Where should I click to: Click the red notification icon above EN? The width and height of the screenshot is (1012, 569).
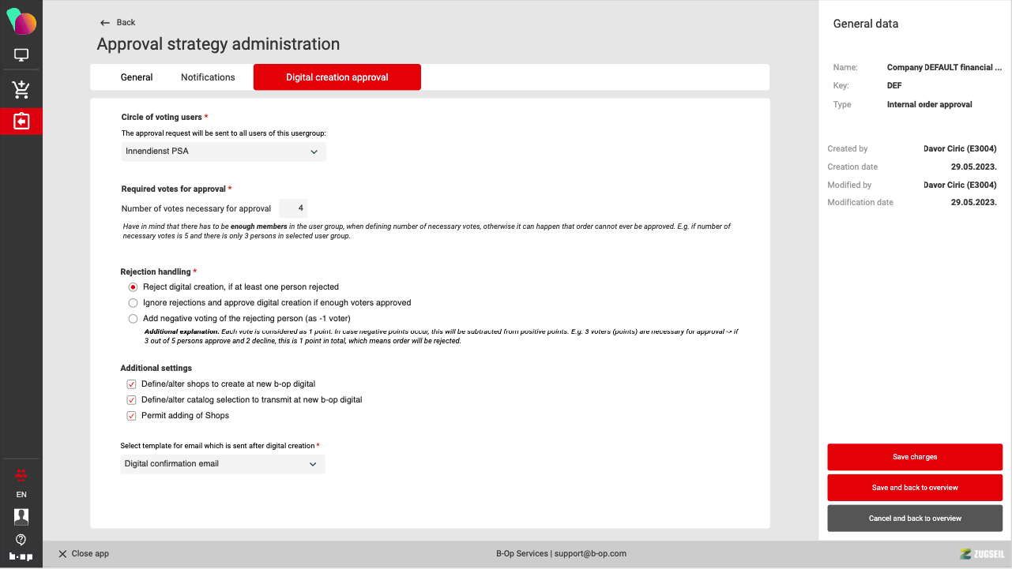click(x=21, y=475)
